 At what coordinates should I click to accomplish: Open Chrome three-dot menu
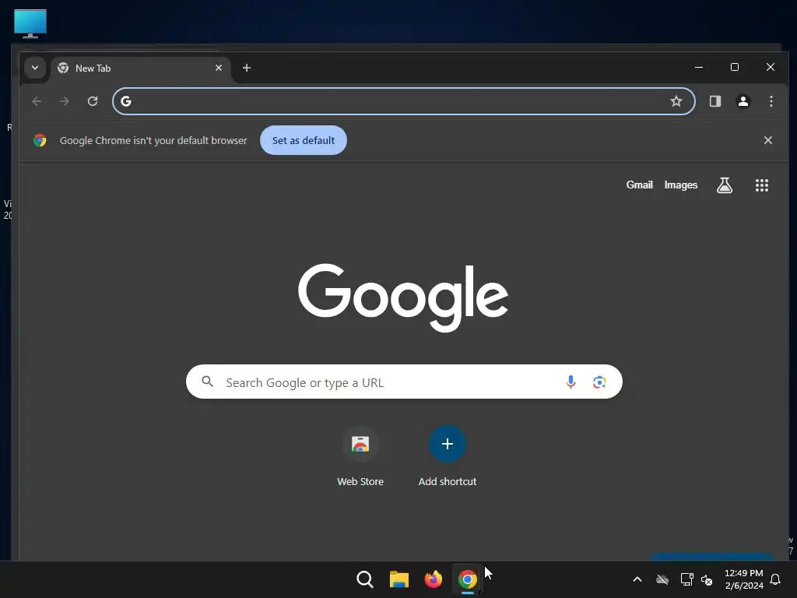pos(771,101)
